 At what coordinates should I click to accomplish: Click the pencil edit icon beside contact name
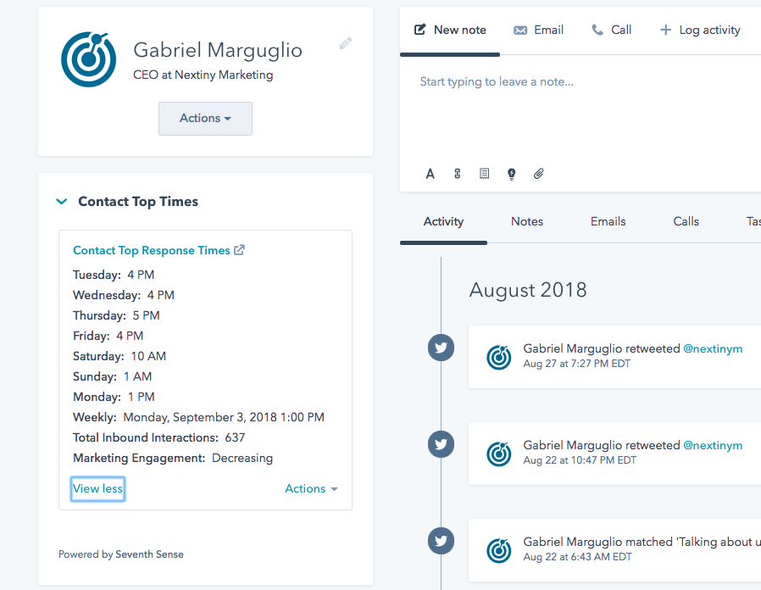345,44
